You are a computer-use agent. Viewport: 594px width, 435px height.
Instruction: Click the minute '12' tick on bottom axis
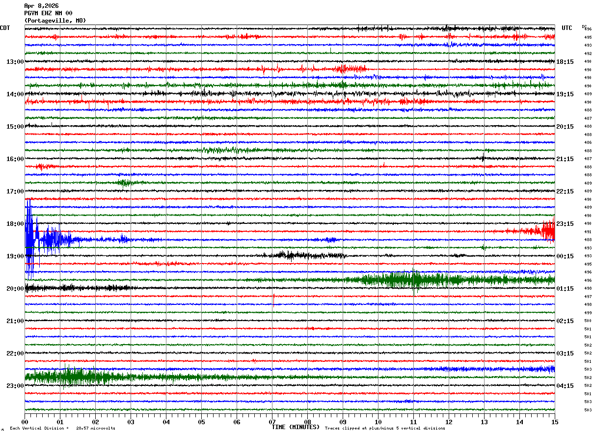[449, 422]
